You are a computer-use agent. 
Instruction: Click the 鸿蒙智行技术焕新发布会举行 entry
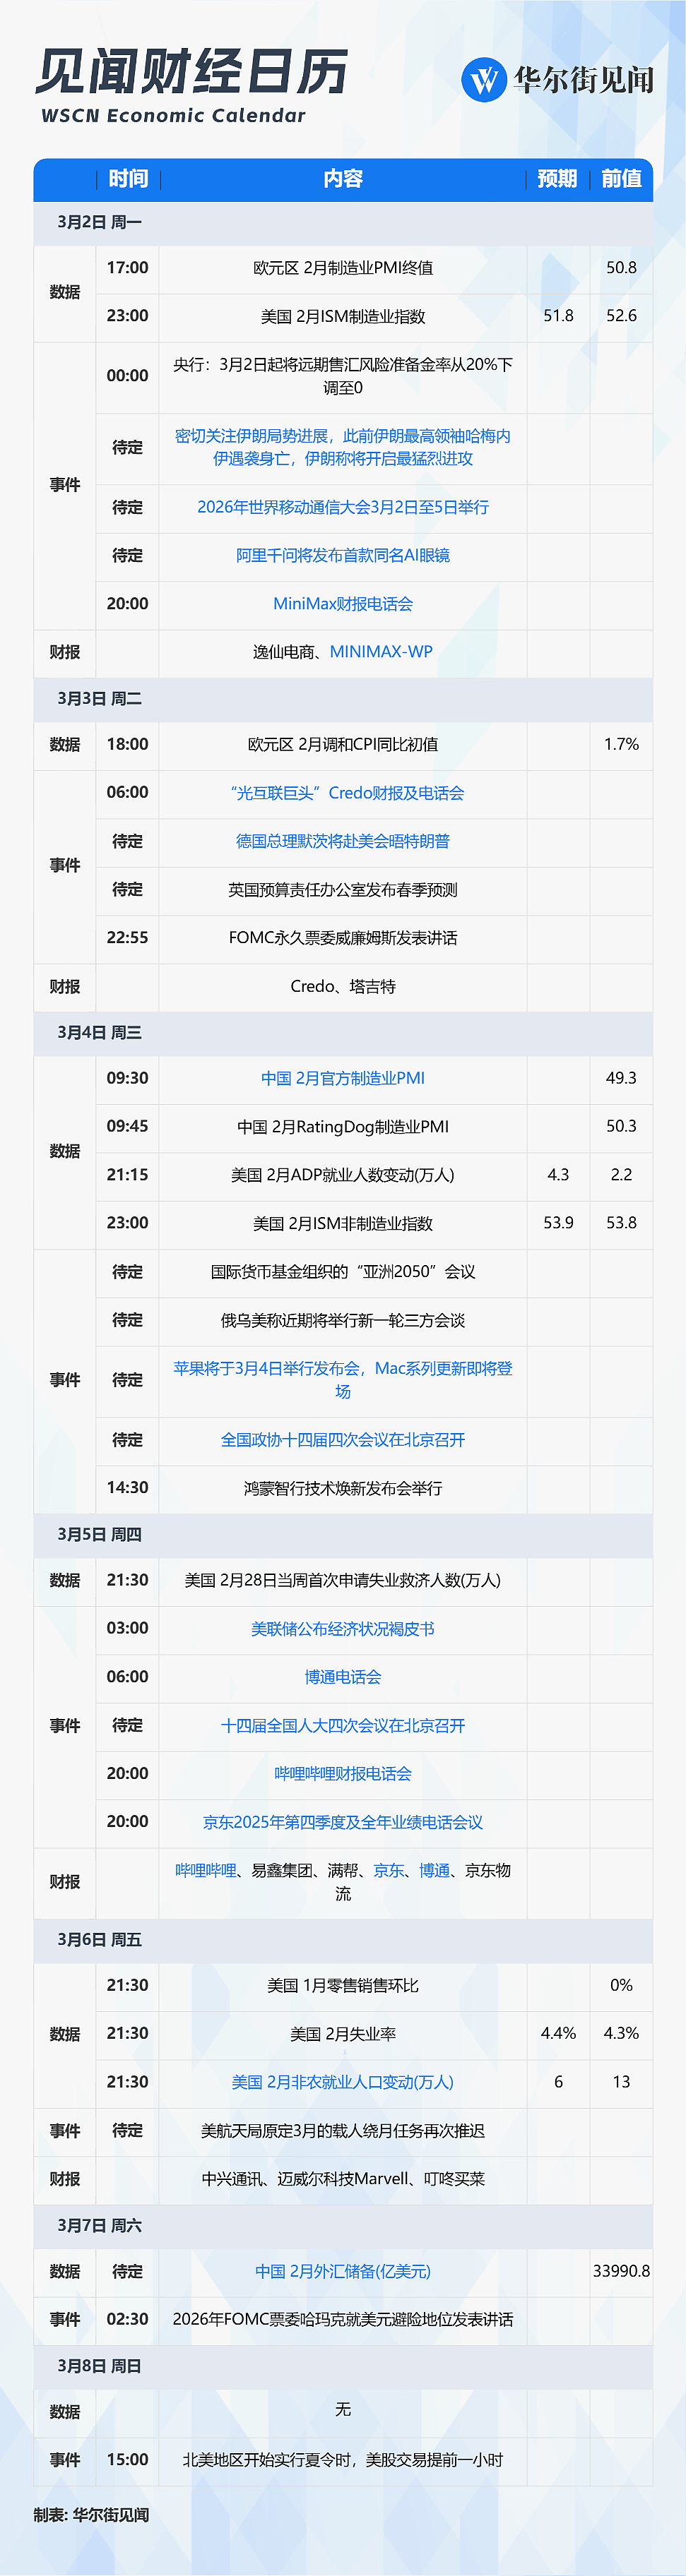coord(343,1488)
